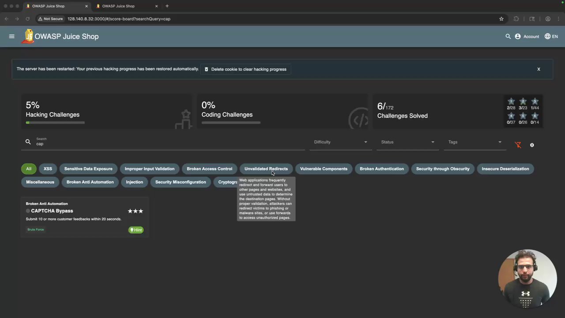The image size is (565, 318).
Task: Click the browser address bar URL
Action: (119, 19)
